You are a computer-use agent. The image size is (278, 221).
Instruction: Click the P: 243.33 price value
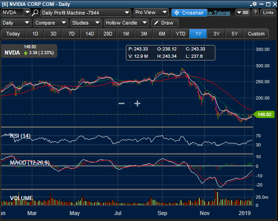[138, 49]
